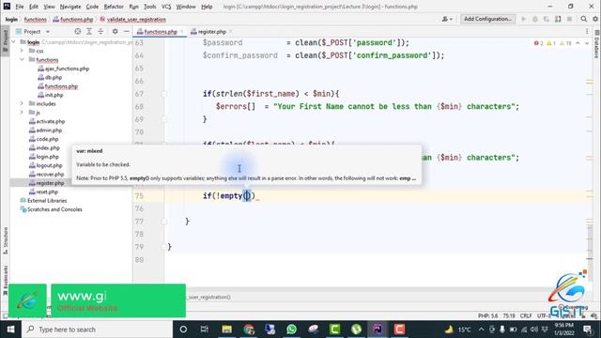
Task: Click the Run with Coverage icon
Action: pos(547,19)
